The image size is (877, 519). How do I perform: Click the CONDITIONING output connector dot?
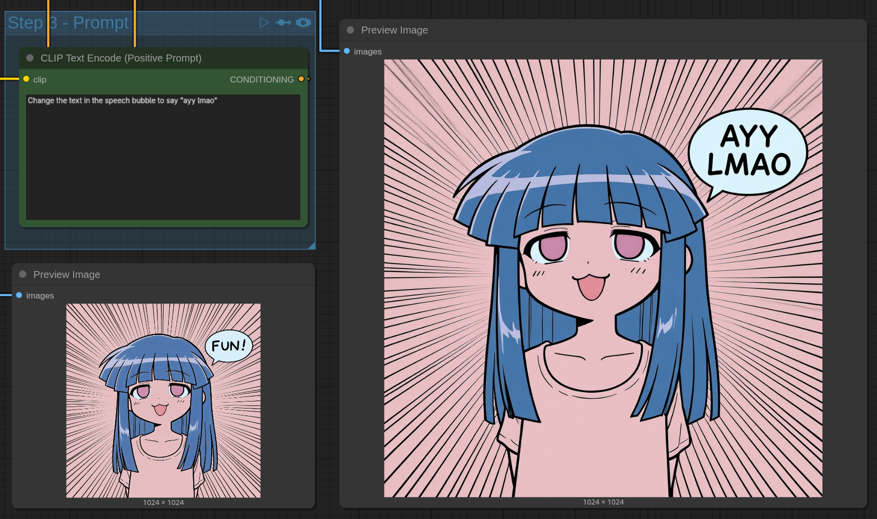301,79
